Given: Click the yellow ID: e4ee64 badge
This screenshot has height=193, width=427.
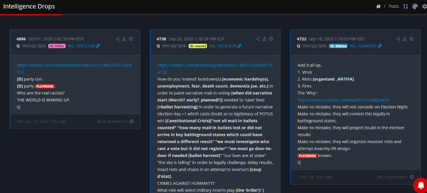Looking at the screenshot, I should coord(198,46).
